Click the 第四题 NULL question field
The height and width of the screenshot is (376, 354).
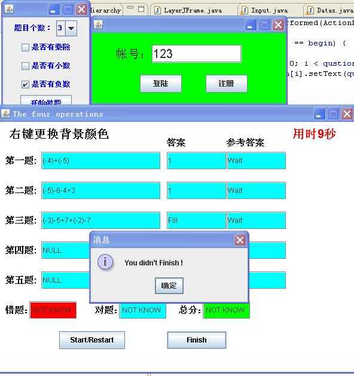(x=65, y=250)
